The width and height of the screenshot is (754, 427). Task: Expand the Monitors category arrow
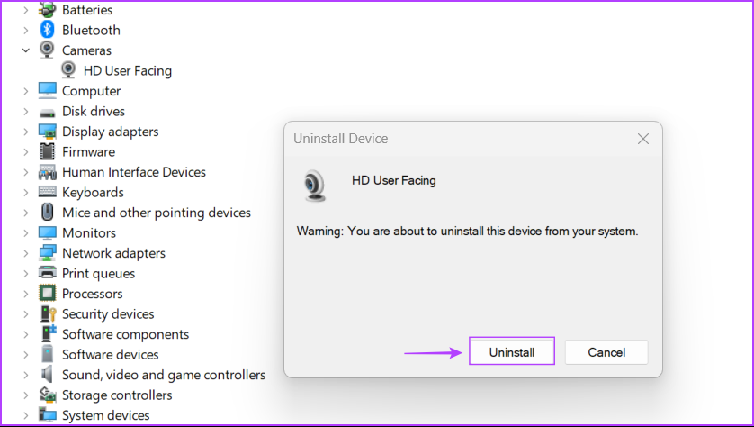[x=25, y=233]
